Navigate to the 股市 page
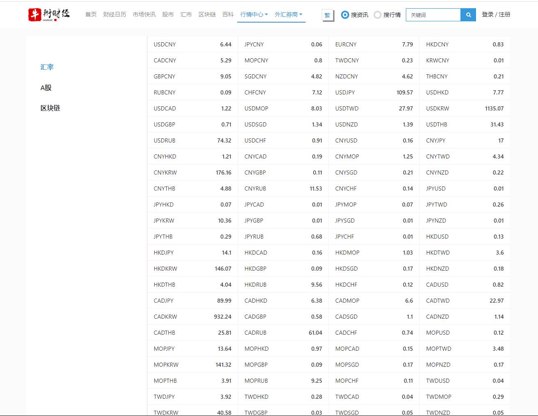Viewport: 538px width, 416px height. (x=168, y=14)
